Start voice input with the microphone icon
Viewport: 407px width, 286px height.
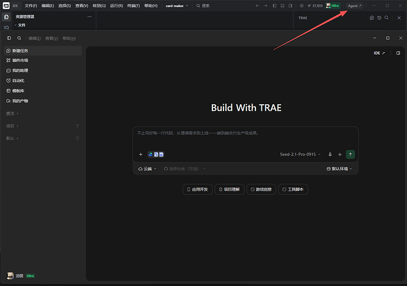[330, 154]
